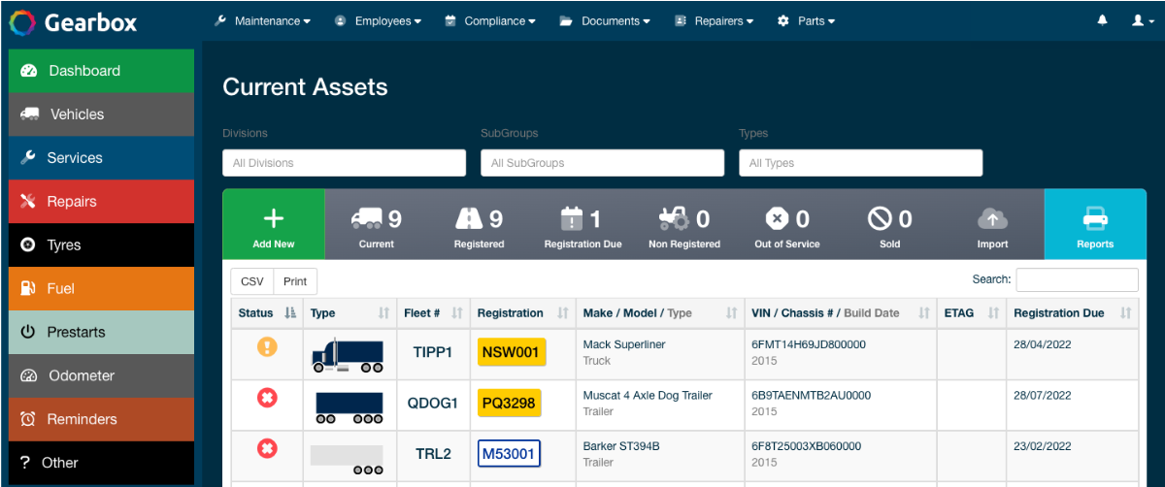Screen dimensions: 1165x487
Task: Click registration due date 23/02/2022
Action: tap(1043, 446)
